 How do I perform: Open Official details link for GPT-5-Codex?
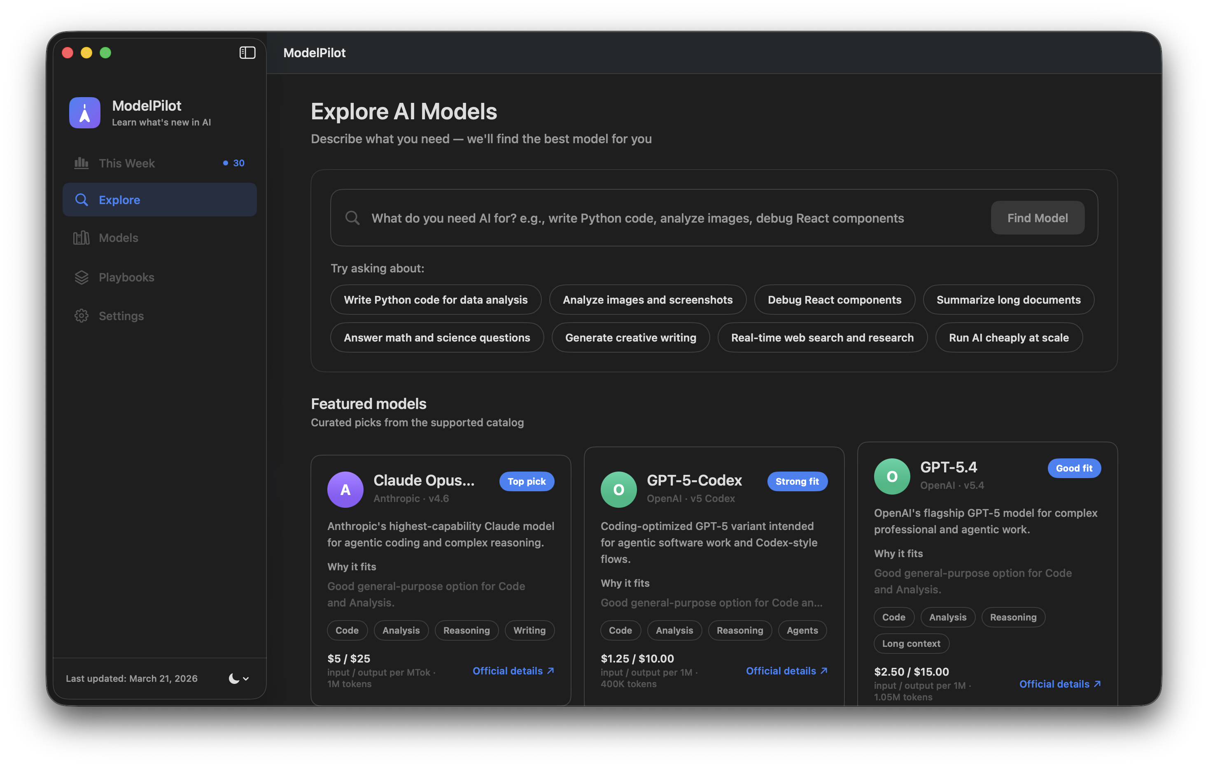[786, 671]
